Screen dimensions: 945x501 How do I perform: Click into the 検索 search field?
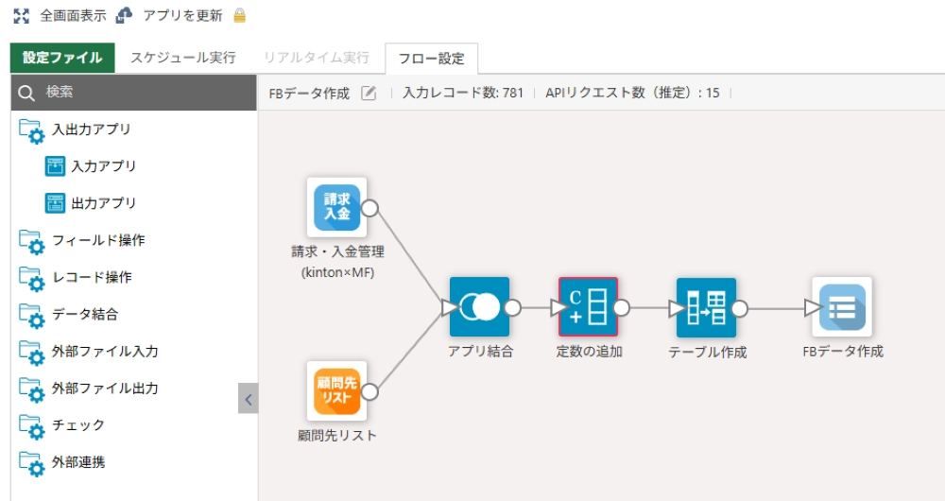[x=134, y=93]
